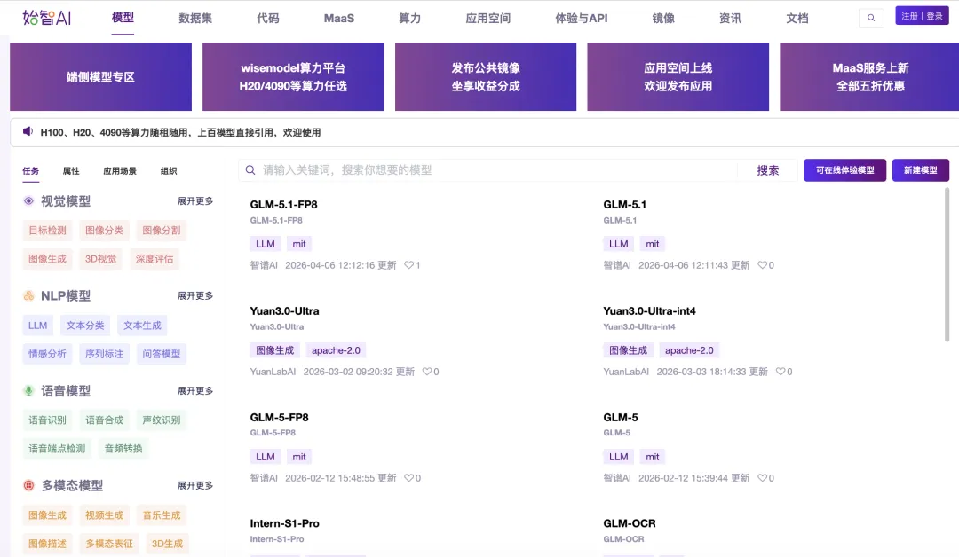Open the 端侧模型专区 banner

[100, 77]
